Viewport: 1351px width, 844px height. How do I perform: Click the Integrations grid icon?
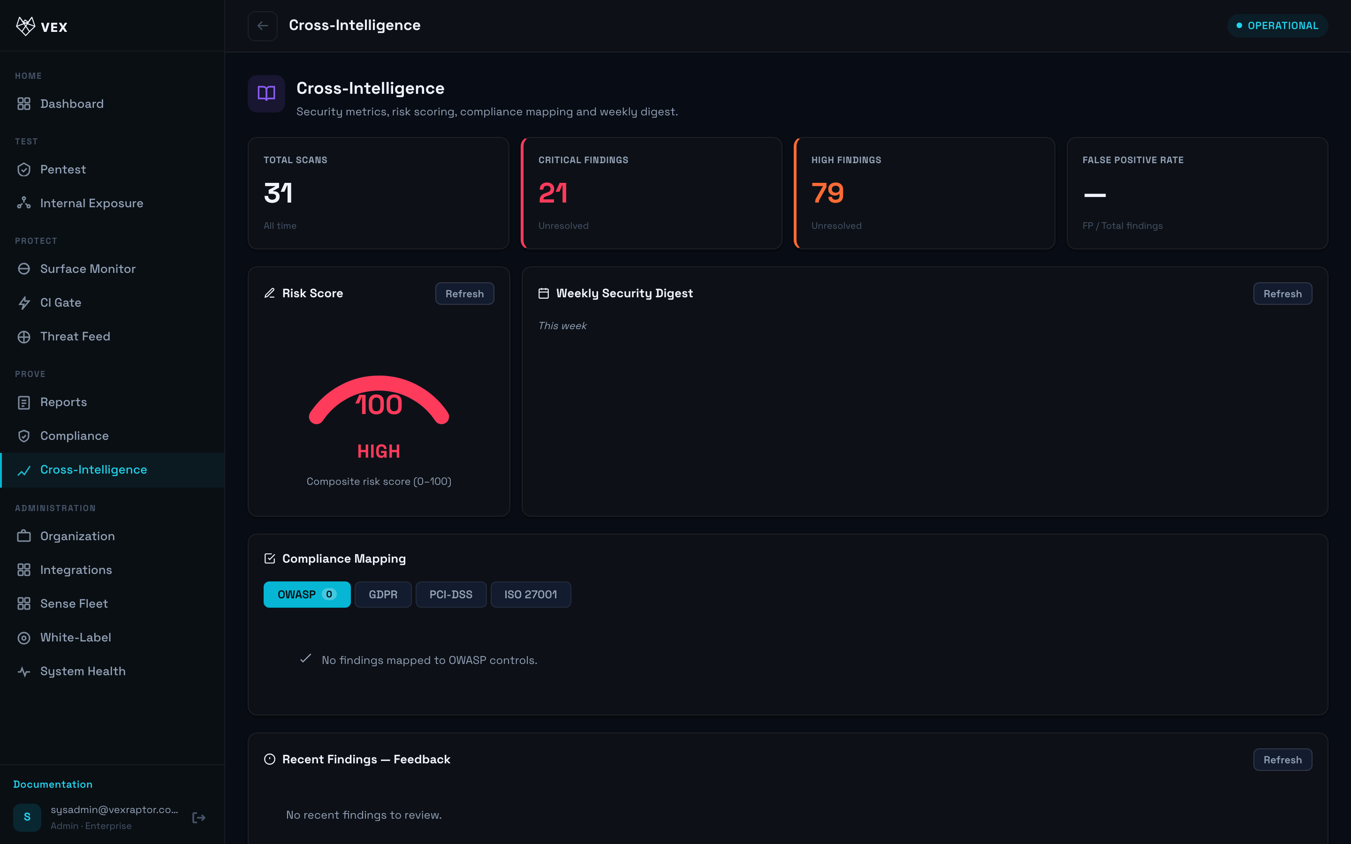[24, 570]
